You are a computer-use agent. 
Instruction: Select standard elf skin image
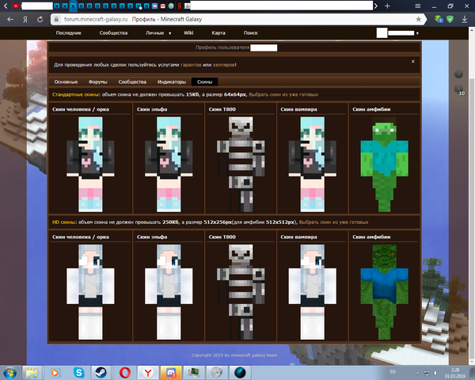pyautogui.click(x=169, y=164)
